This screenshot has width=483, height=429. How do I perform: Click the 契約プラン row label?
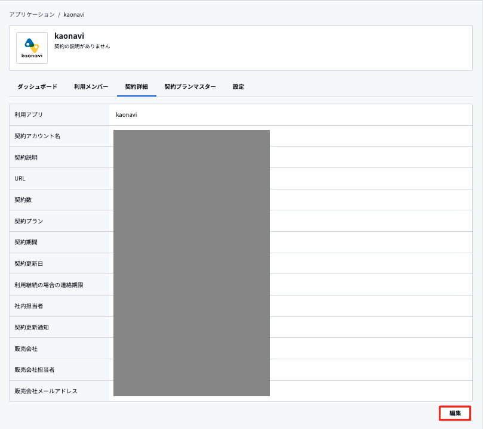click(29, 221)
